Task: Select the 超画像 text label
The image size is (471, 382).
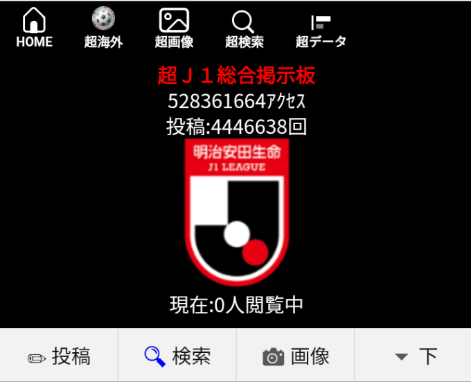Action: point(174,42)
